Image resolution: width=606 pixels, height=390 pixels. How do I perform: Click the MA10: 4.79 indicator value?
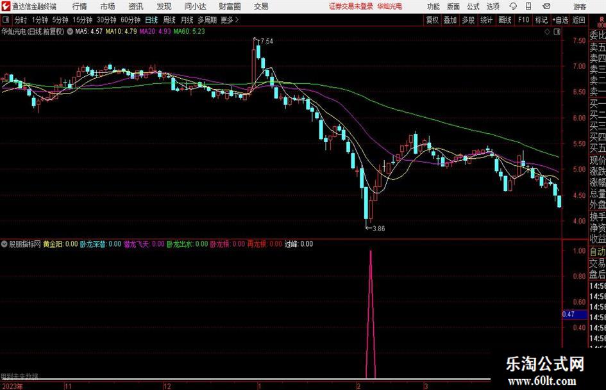coord(121,31)
